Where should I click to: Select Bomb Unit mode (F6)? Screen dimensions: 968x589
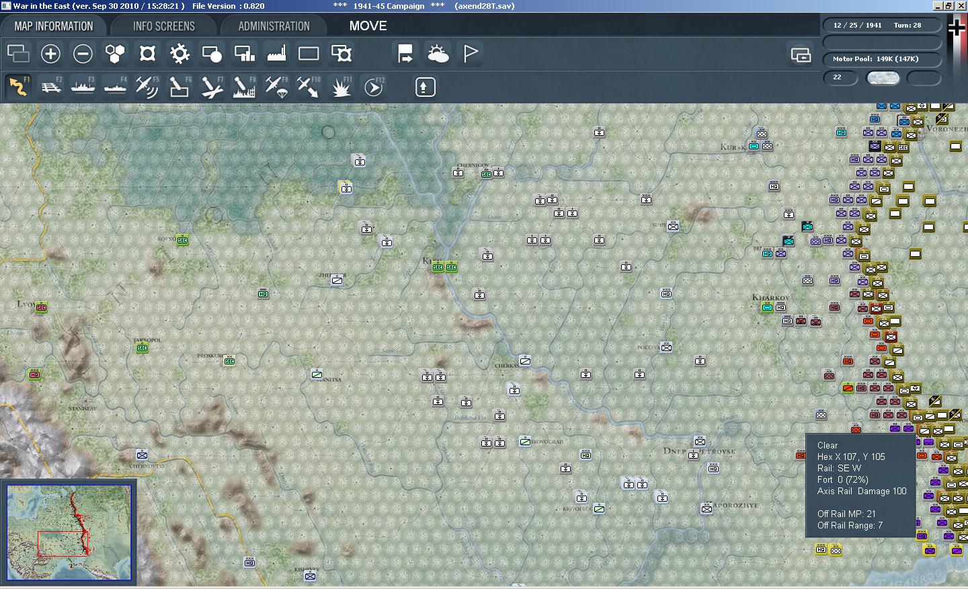[x=179, y=87]
